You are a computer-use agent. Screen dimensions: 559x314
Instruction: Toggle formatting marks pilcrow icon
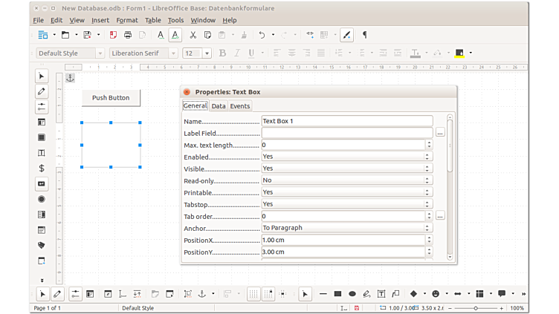pyautogui.click(x=364, y=35)
